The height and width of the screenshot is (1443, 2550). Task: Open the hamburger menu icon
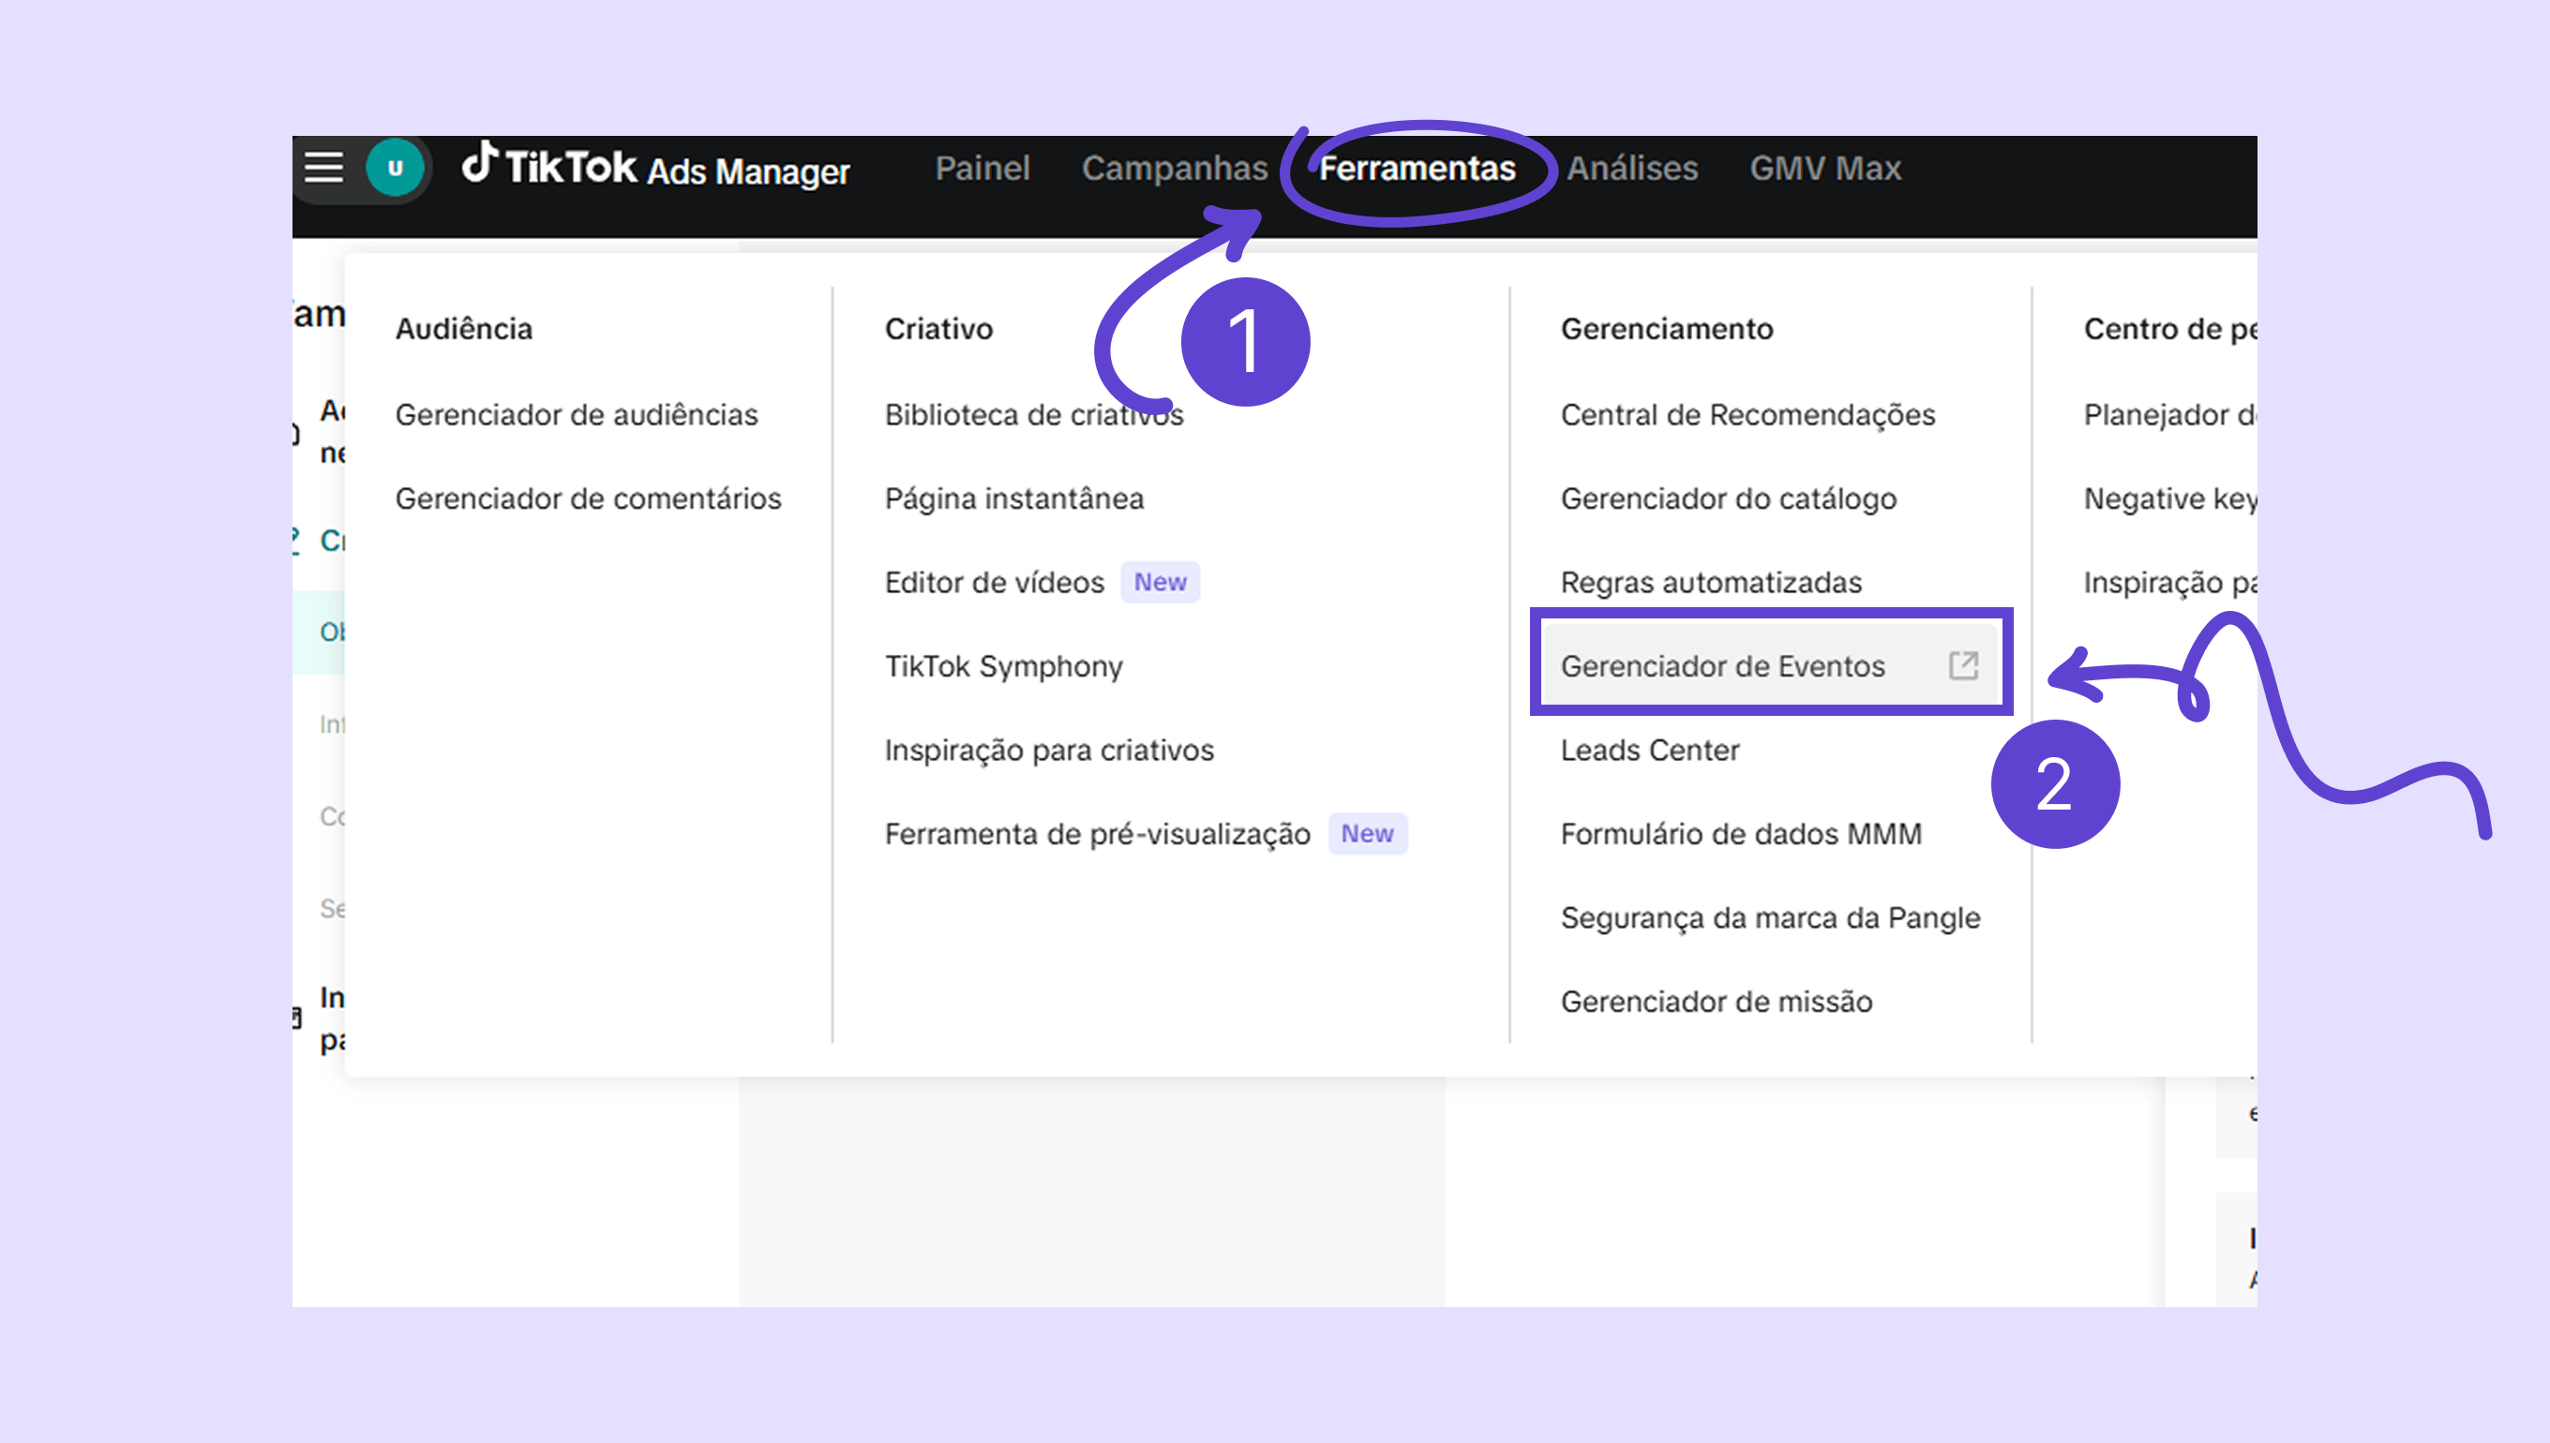click(323, 168)
